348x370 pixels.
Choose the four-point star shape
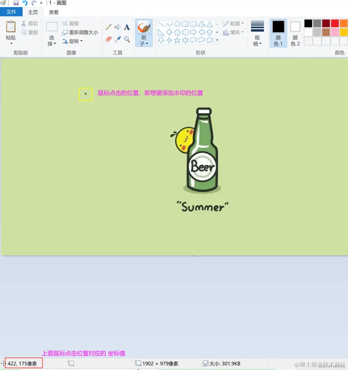coord(169,40)
